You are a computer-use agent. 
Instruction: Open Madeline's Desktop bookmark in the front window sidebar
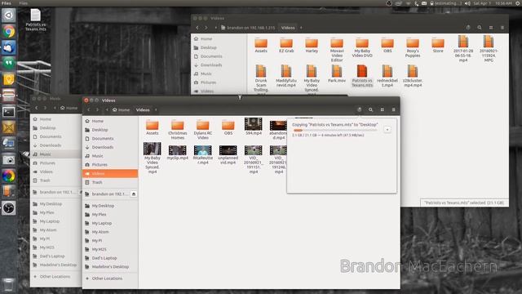pos(110,267)
